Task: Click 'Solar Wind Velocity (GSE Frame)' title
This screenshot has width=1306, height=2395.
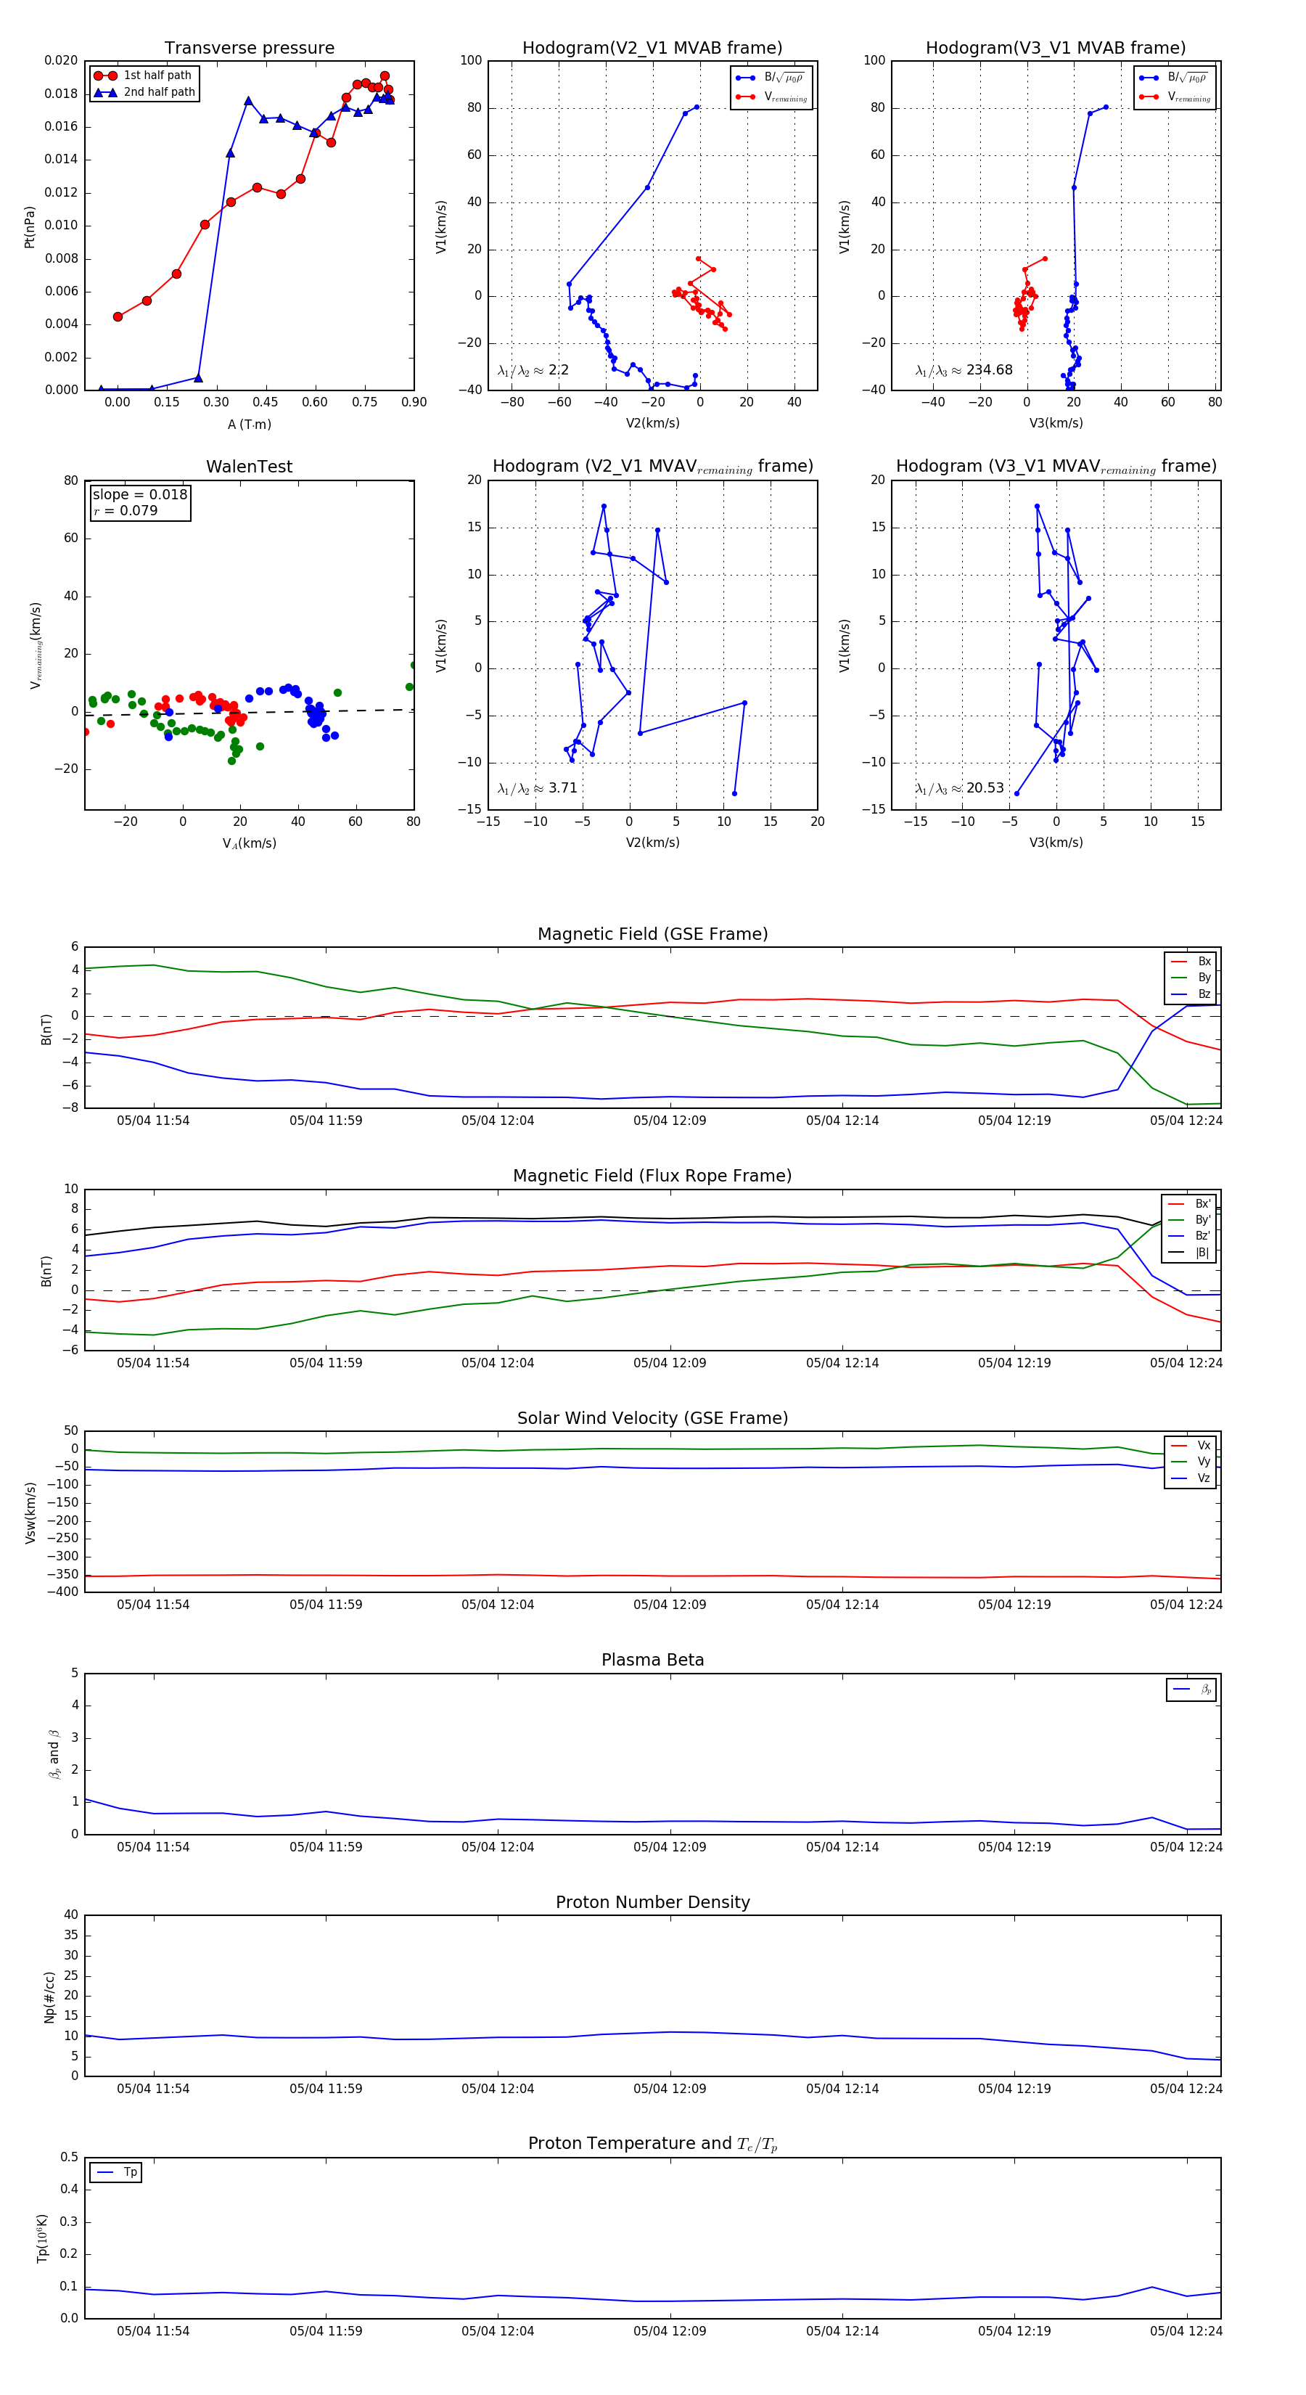Action: tap(652, 1418)
